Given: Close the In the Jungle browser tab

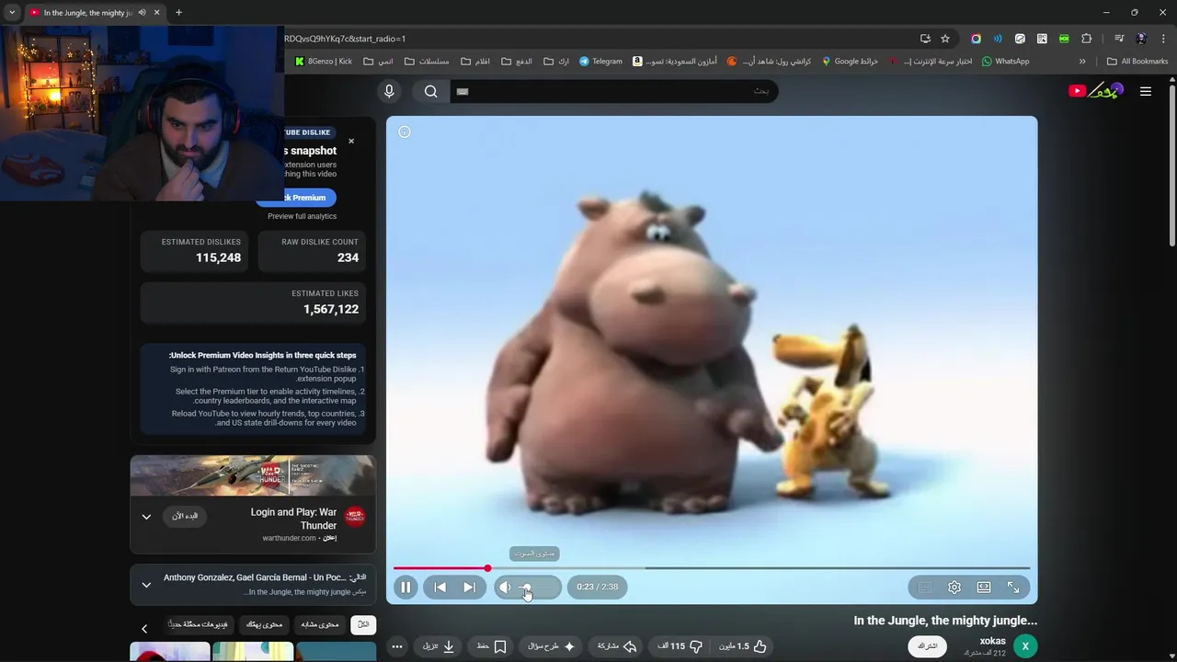Looking at the screenshot, I should (156, 13).
